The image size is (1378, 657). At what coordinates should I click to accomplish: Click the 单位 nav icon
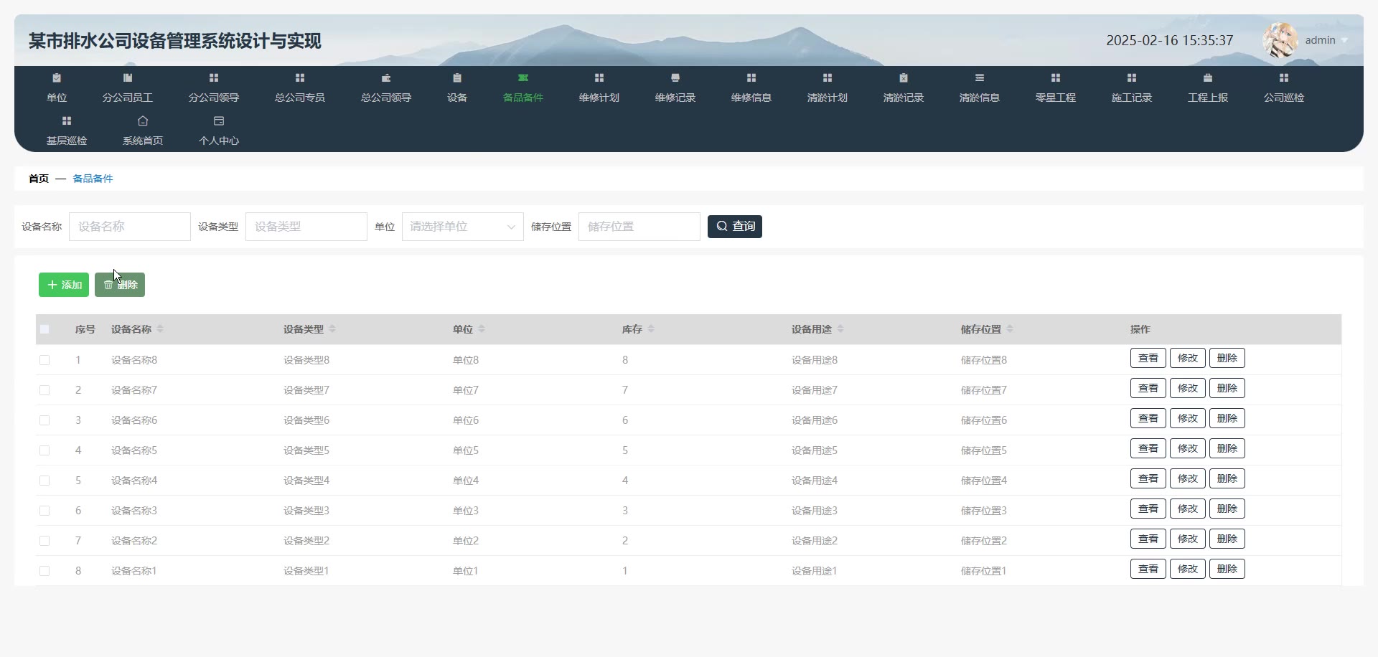click(57, 78)
